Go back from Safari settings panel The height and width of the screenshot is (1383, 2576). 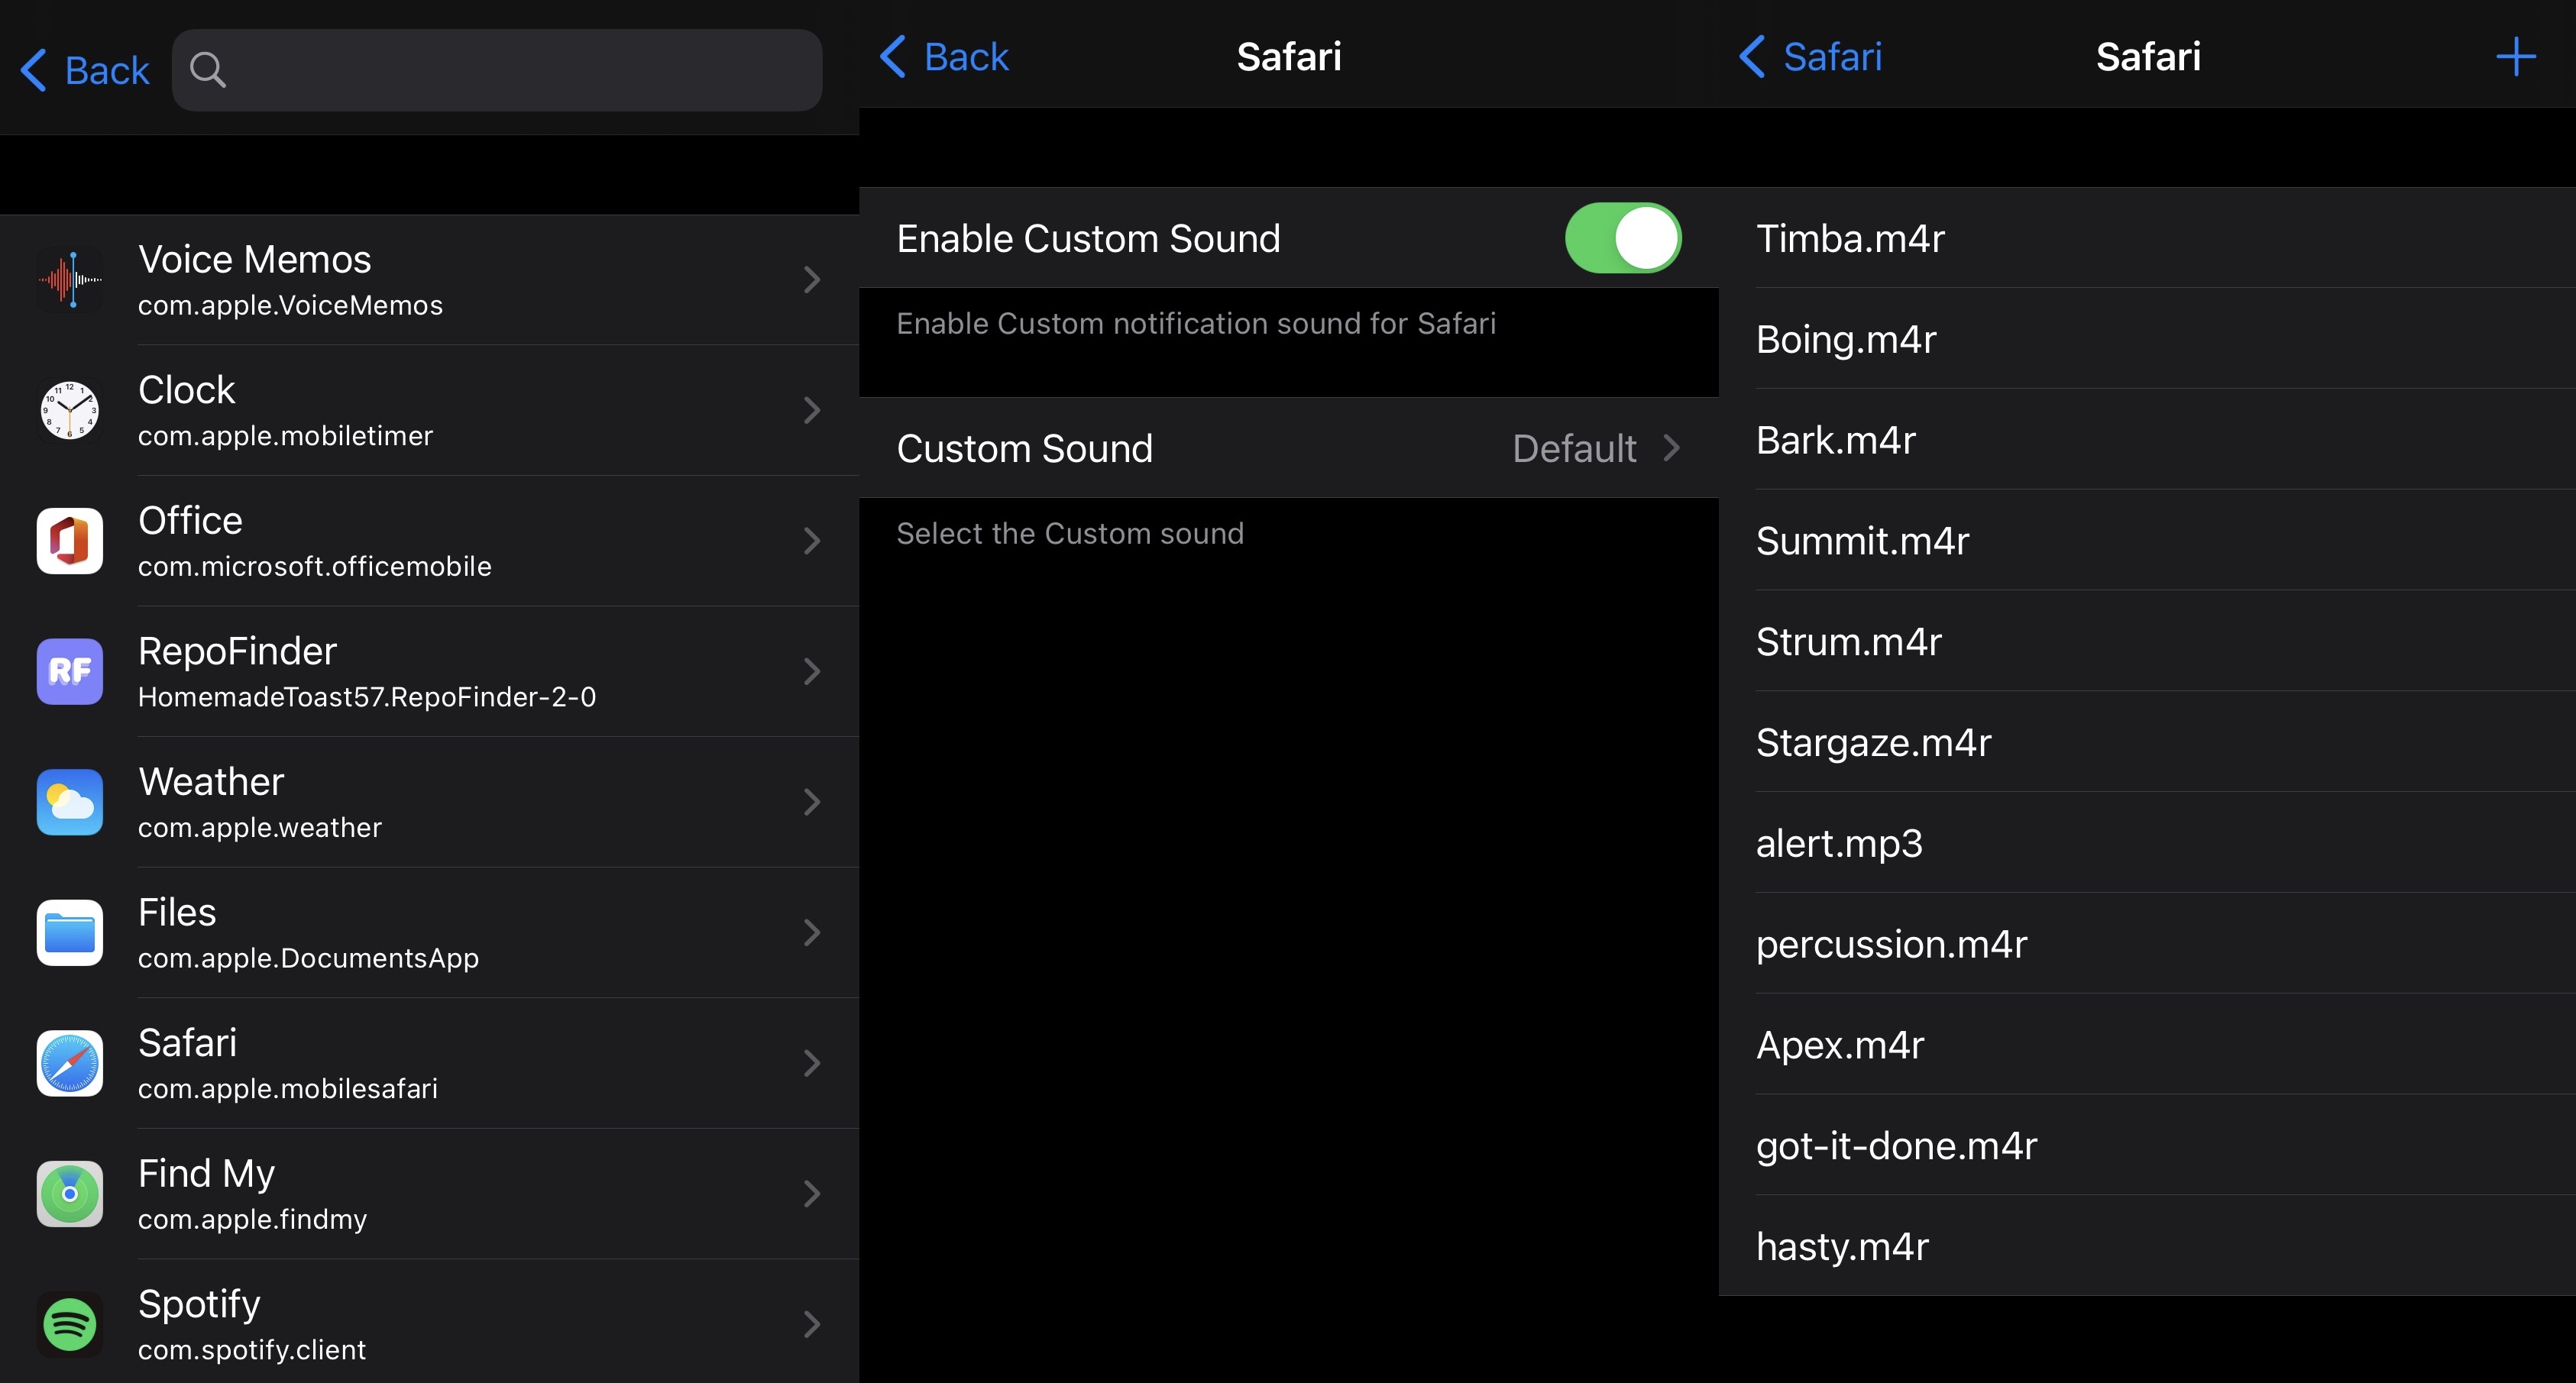point(944,56)
